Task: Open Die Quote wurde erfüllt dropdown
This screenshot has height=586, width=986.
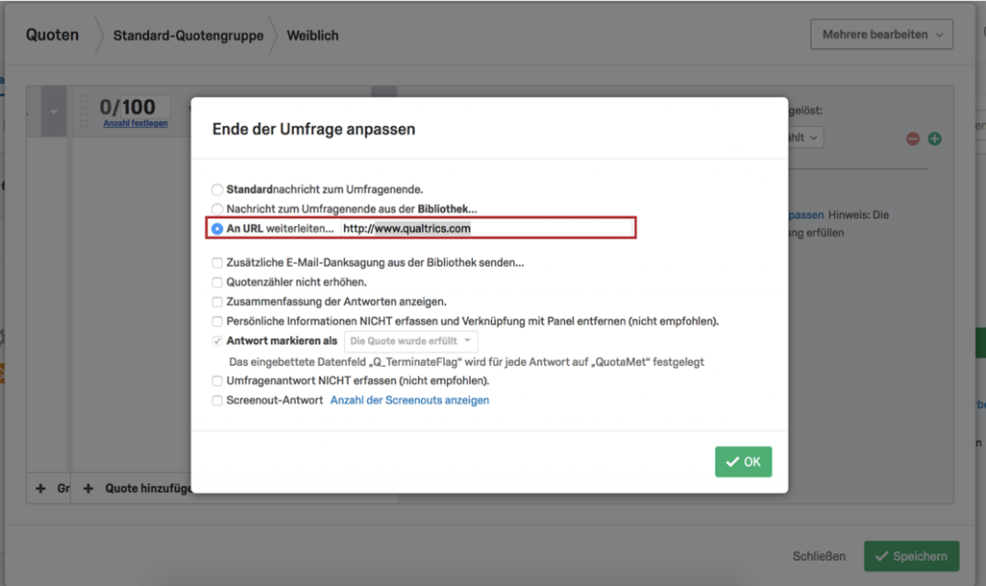Action: pyautogui.click(x=410, y=341)
